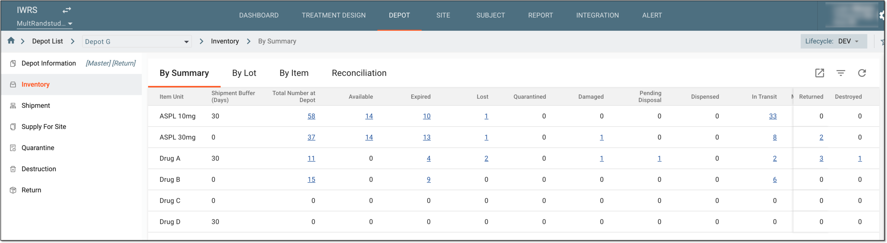Switch to the Reconciliation tab
The image size is (887, 243).
359,73
